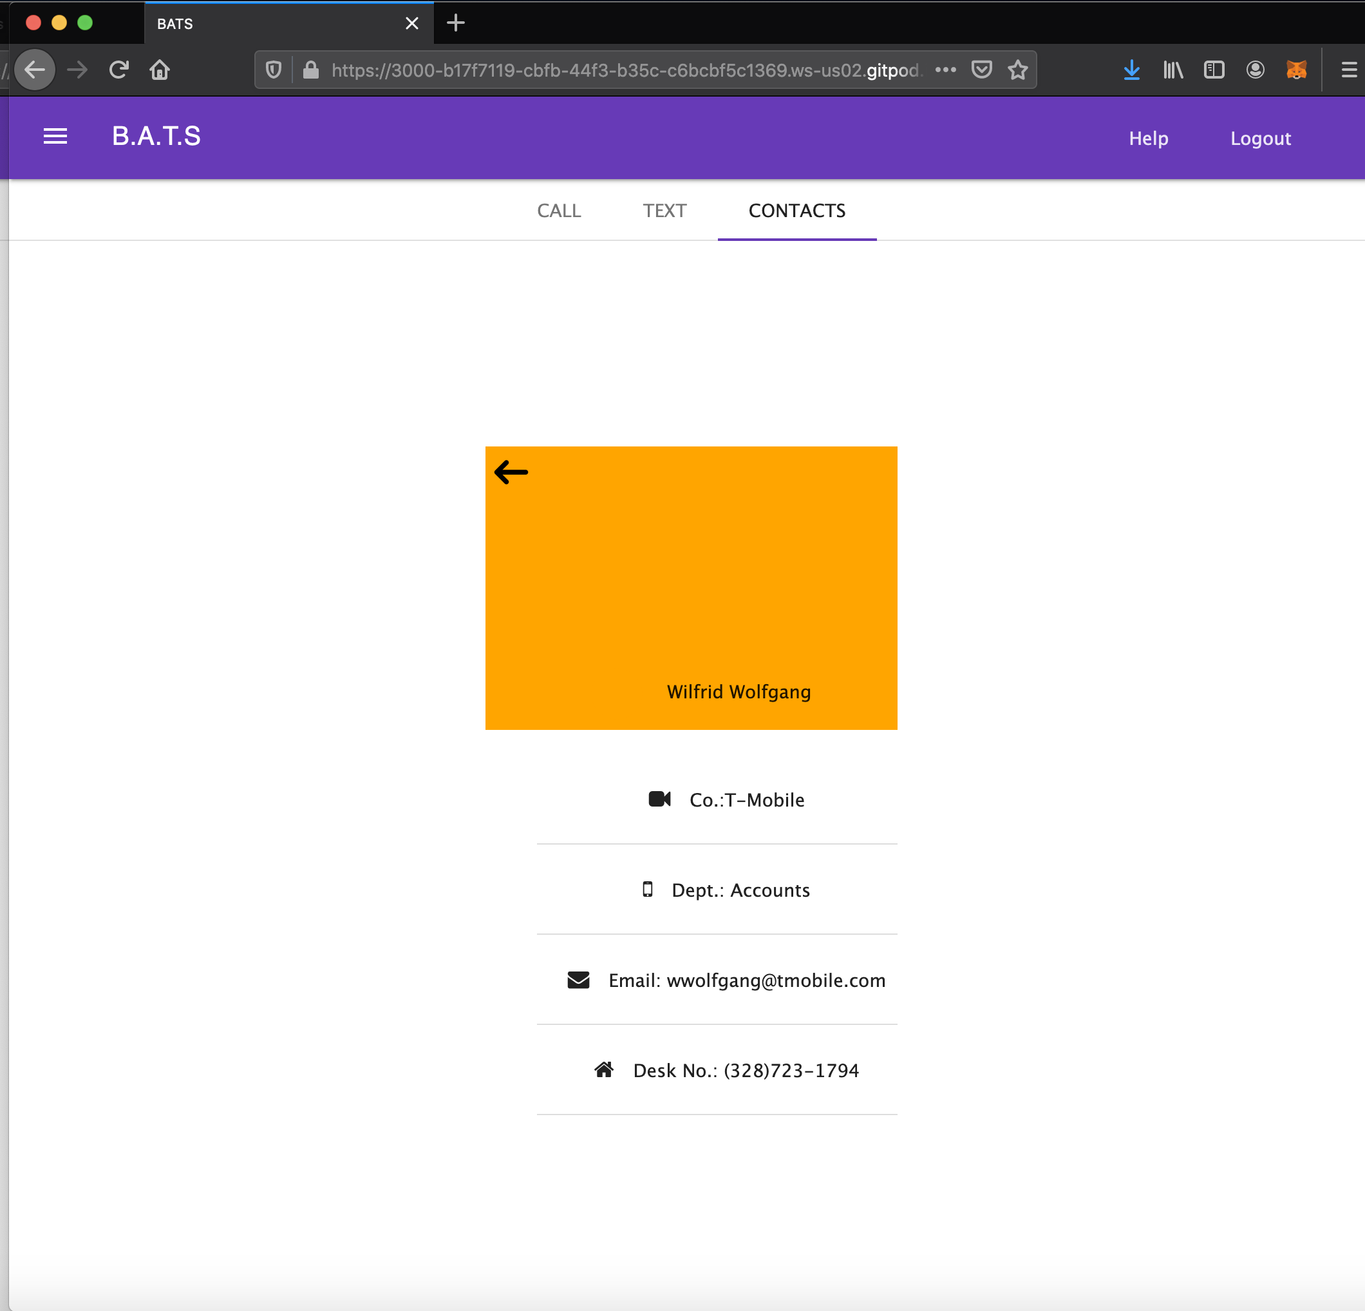Viewport: 1365px width, 1311px height.
Task: Click the envelope icon beside Email
Action: (x=578, y=980)
